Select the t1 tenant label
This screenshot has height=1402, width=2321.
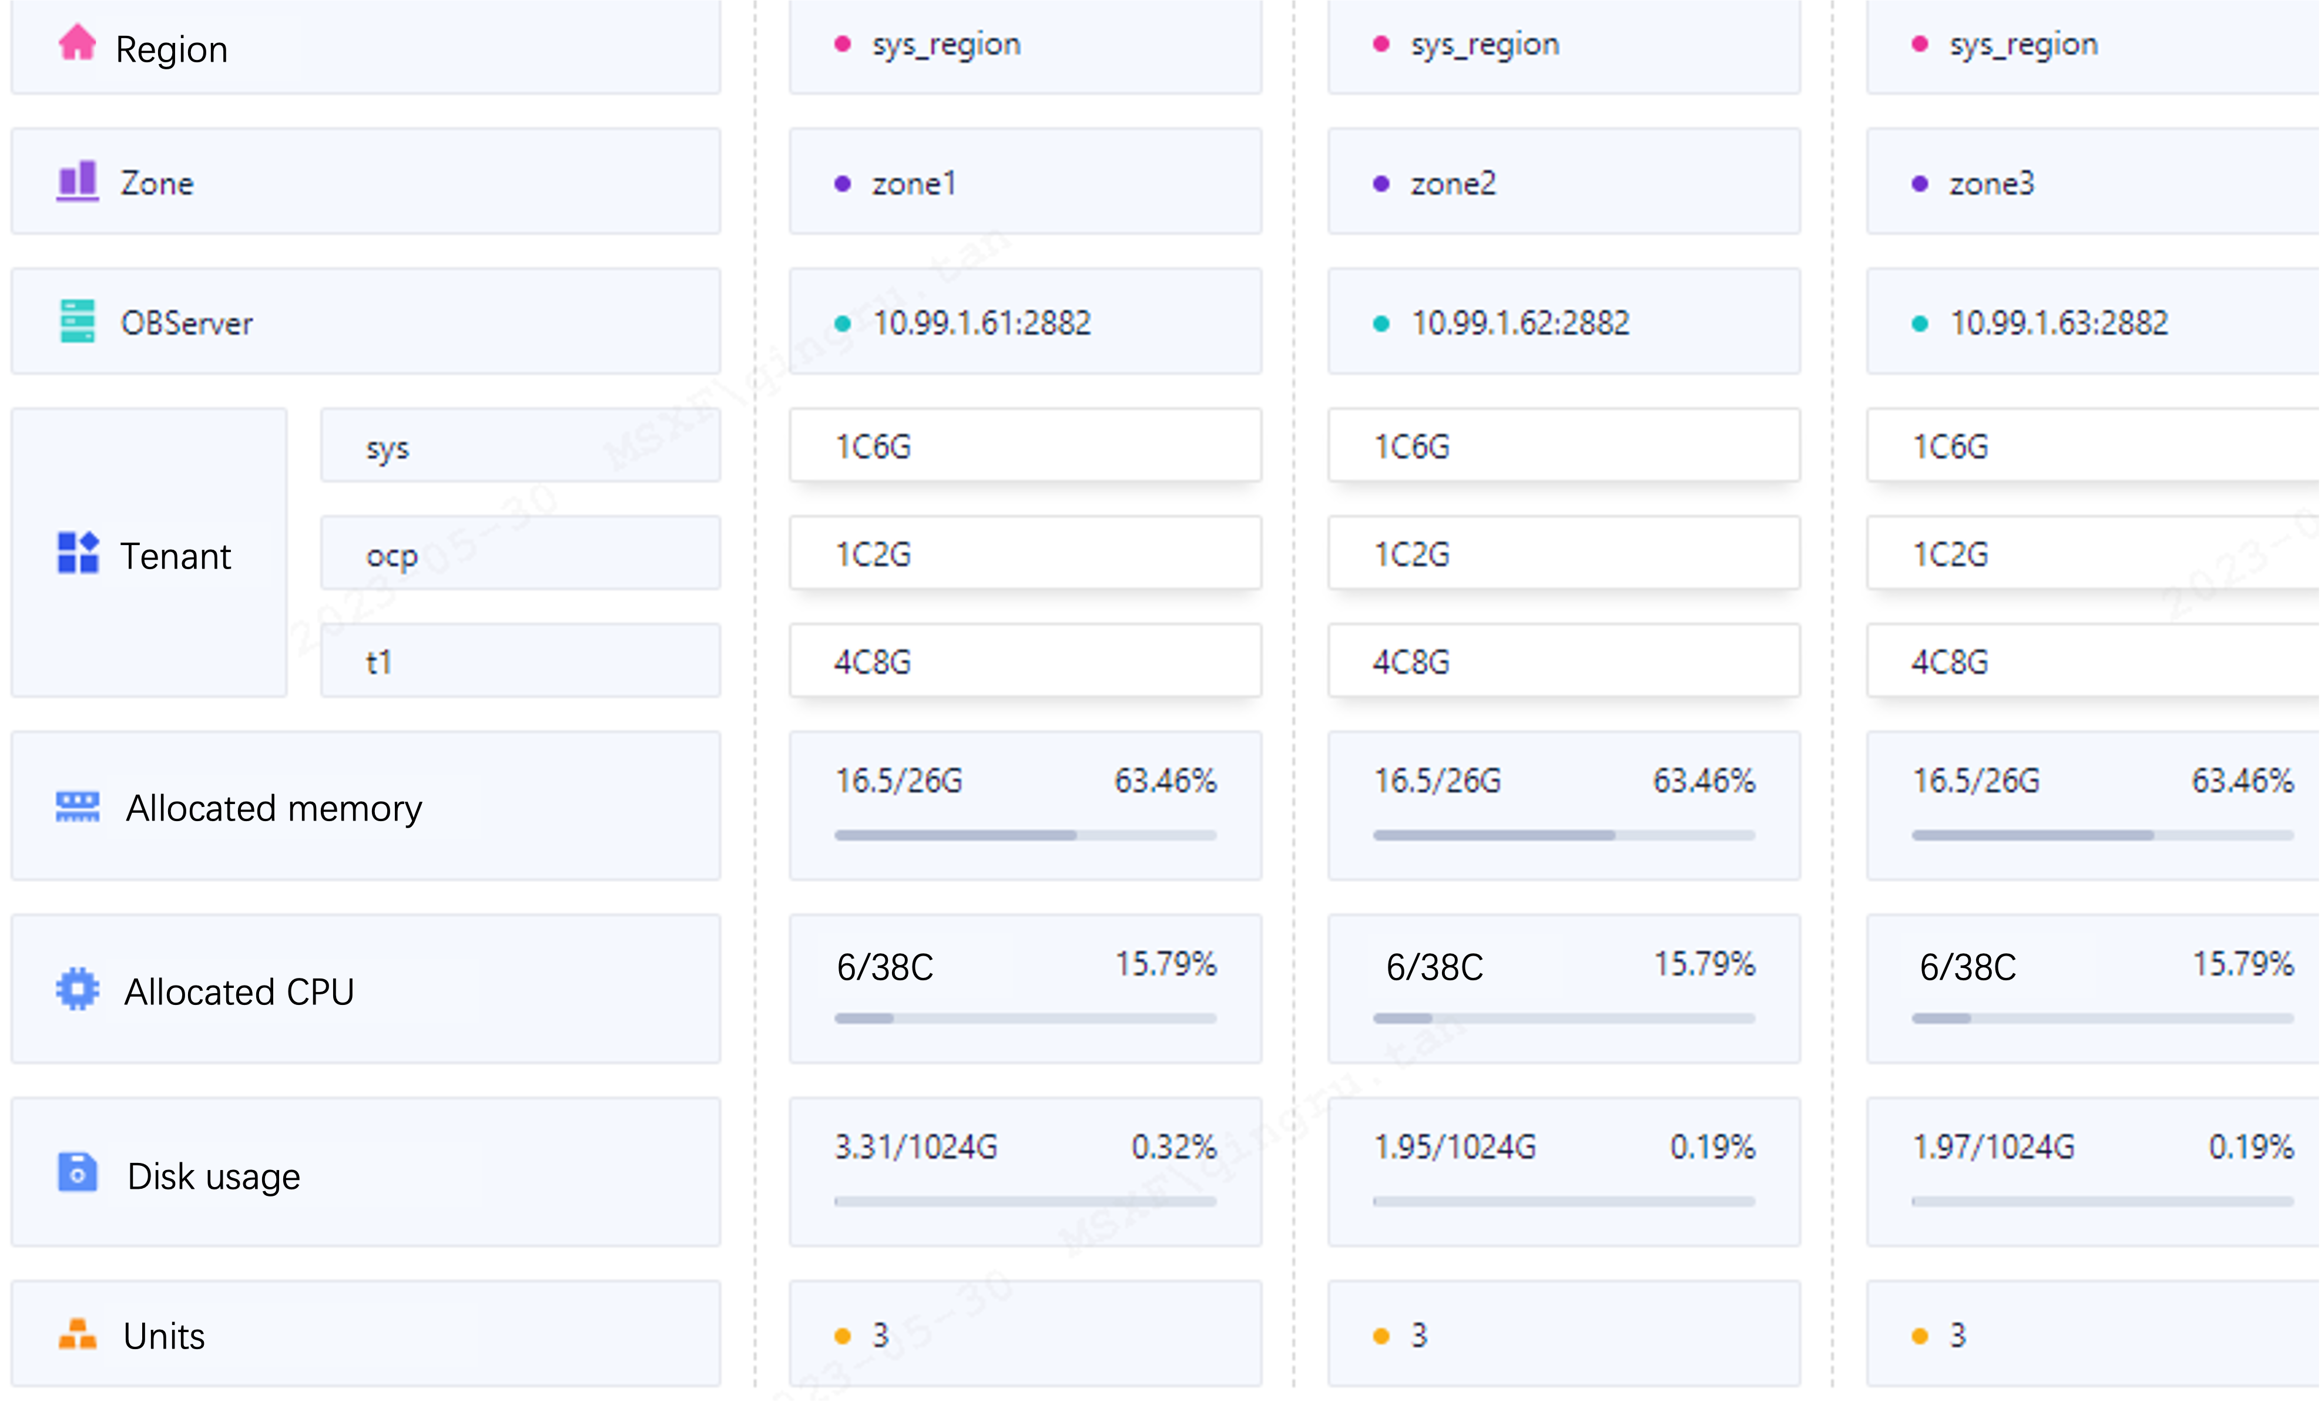tap(378, 662)
